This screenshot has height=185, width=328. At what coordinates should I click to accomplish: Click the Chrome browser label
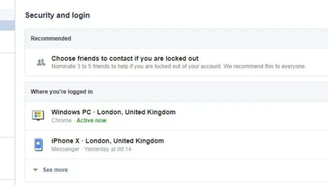point(61,120)
